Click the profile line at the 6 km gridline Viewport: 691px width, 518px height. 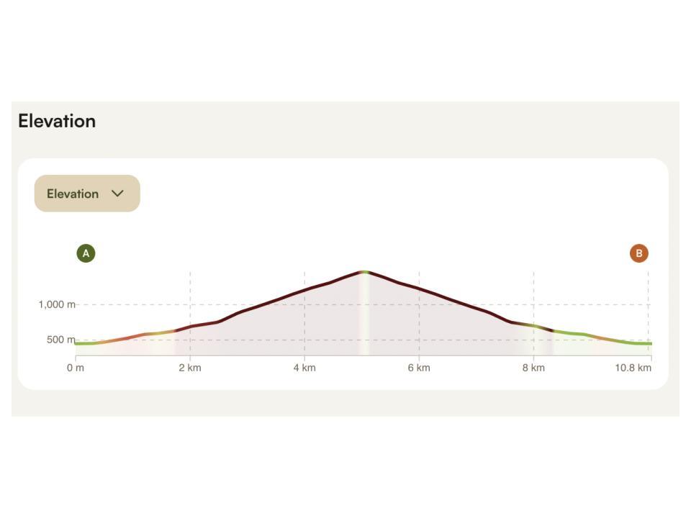(419, 289)
